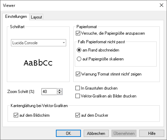Image resolution: width=167 pixels, height=140 pixels.
Task: Decrease Zoom Schritt with down arrow
Action: pos(59,93)
